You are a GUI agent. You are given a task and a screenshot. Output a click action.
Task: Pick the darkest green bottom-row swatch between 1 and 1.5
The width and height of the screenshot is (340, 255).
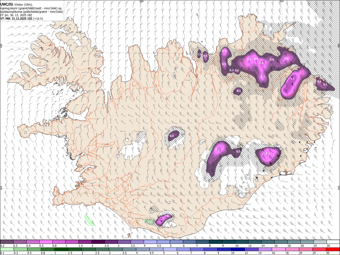click(61, 249)
